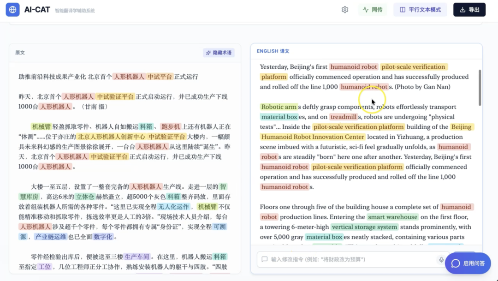The width and height of the screenshot is (498, 281).
Task: Toggle 隐藏术语 to hide terminology highlights
Action: tap(218, 53)
